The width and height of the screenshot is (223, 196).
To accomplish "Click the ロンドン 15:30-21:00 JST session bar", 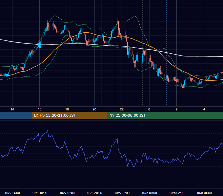I will pos(70,115).
